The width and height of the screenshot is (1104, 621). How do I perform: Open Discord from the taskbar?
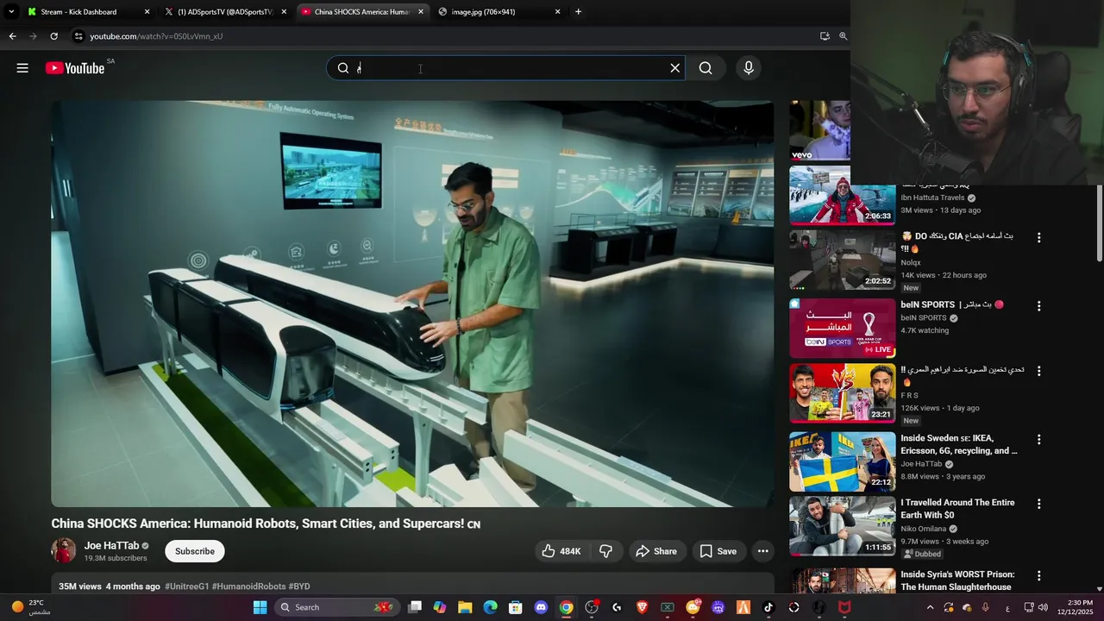[541, 607]
